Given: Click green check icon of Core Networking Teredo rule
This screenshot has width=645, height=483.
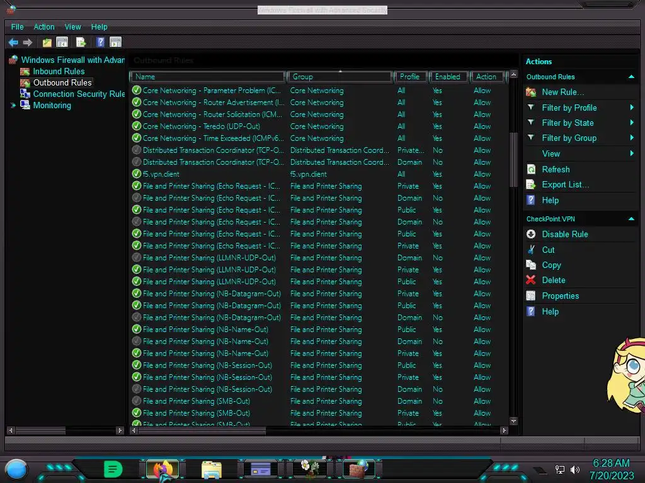Looking at the screenshot, I should (x=137, y=126).
